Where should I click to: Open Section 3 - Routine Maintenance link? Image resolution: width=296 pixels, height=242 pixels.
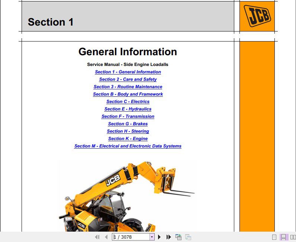click(128, 87)
